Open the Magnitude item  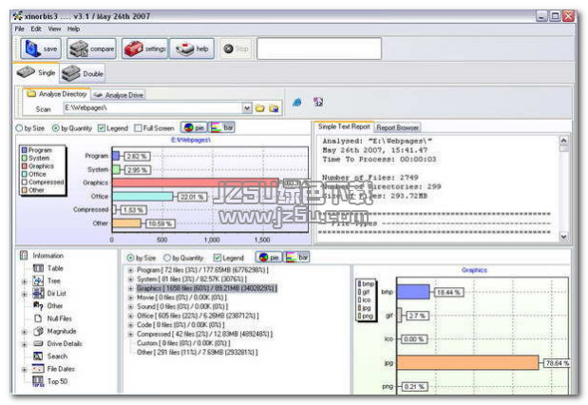(55, 331)
